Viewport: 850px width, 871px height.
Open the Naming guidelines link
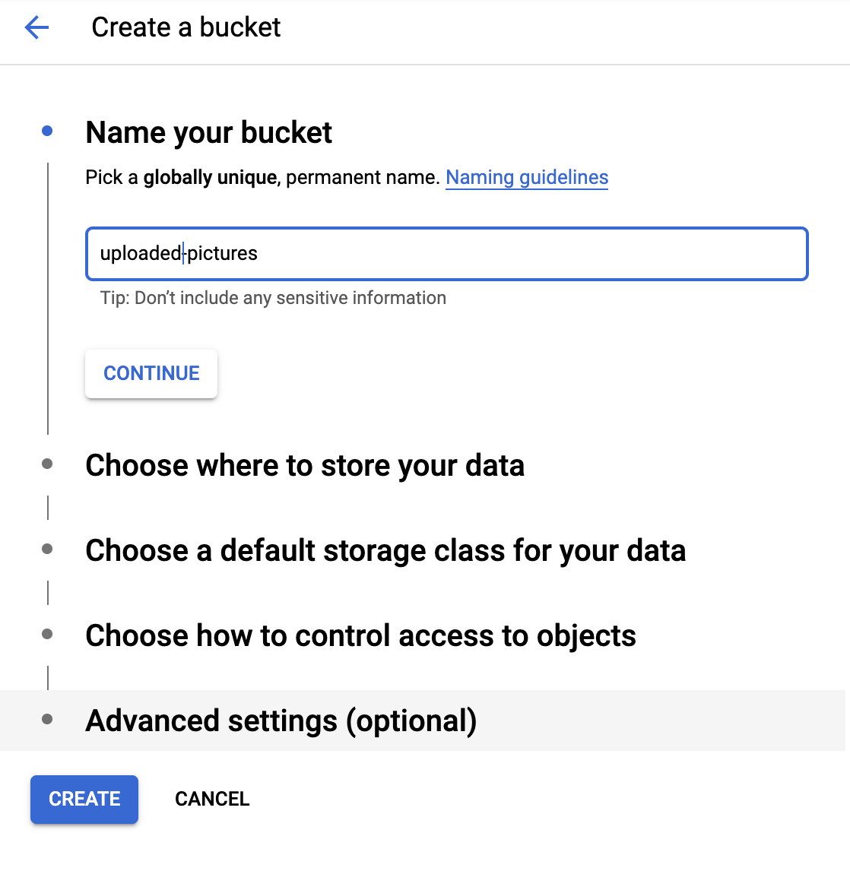tap(527, 177)
